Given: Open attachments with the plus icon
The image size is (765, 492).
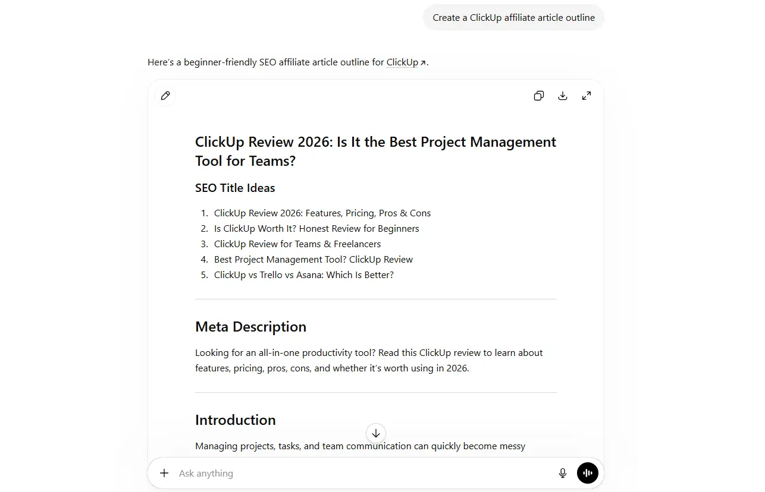Looking at the screenshot, I should 164,473.
